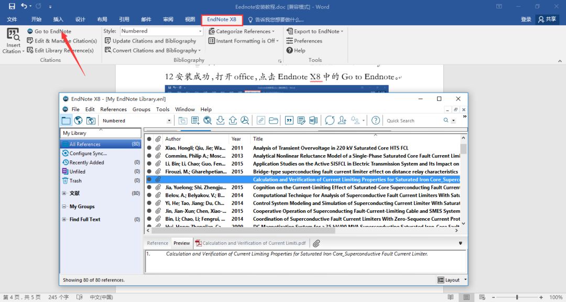The width and height of the screenshot is (566, 302).
Task: Click the EndNote toolbar Help question-mark icon
Action: coord(376,120)
